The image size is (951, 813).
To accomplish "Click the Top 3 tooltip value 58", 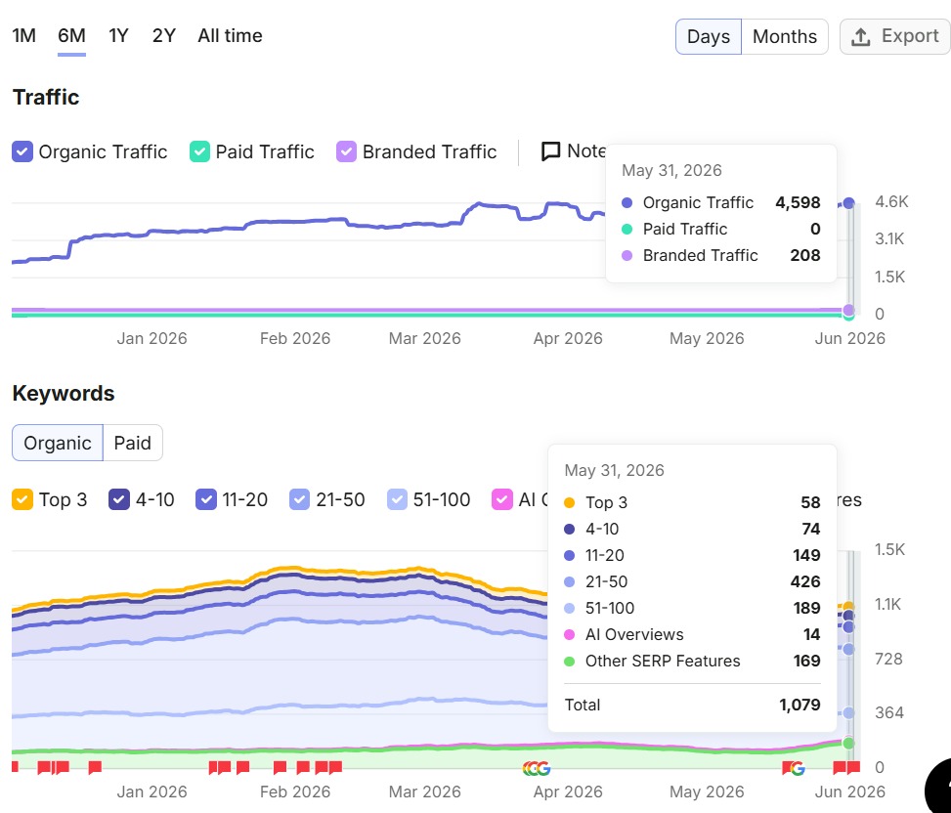I will point(811,502).
